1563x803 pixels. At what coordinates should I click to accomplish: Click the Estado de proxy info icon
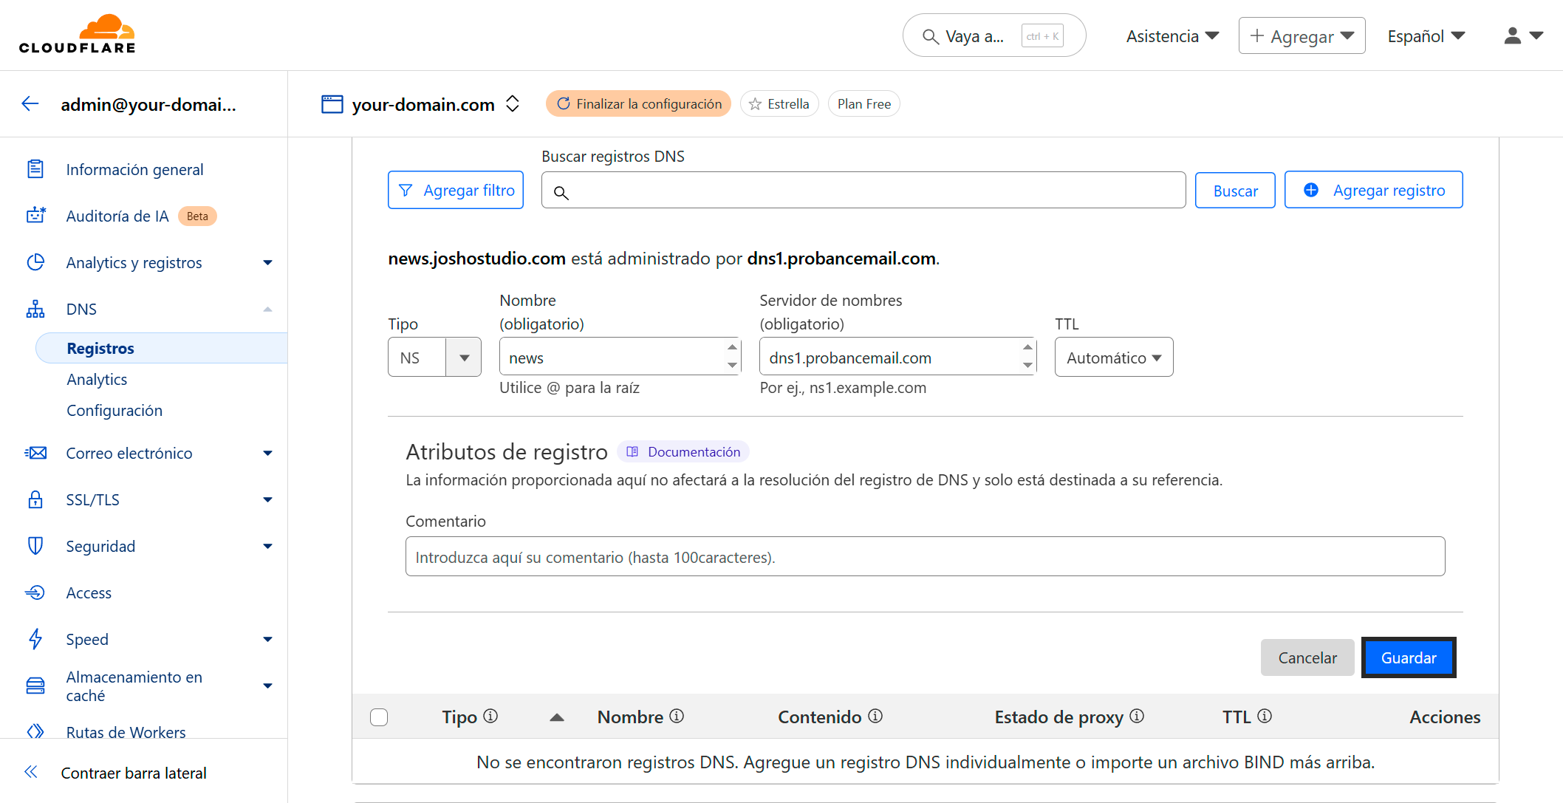pyautogui.click(x=1137, y=716)
